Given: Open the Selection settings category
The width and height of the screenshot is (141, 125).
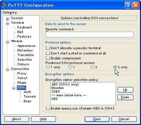Looking at the screenshot, I should 24,60.
